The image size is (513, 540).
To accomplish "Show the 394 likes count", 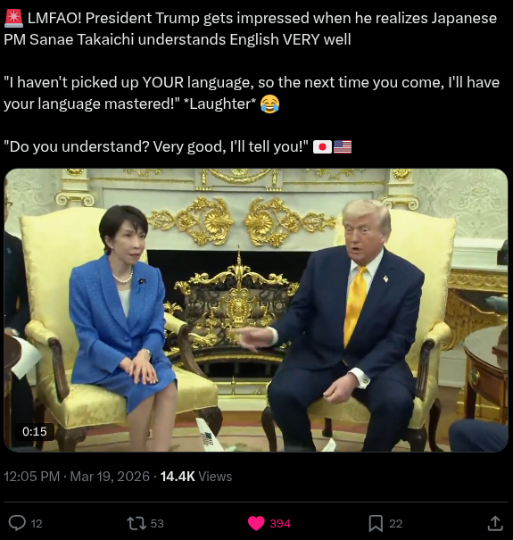I will (x=280, y=523).
